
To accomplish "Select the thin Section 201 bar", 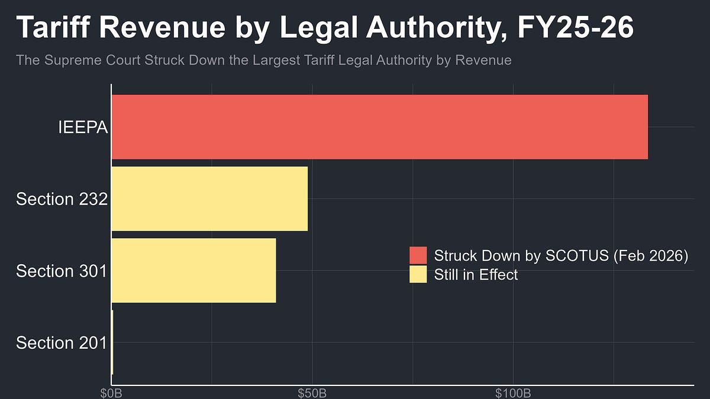I will point(112,342).
